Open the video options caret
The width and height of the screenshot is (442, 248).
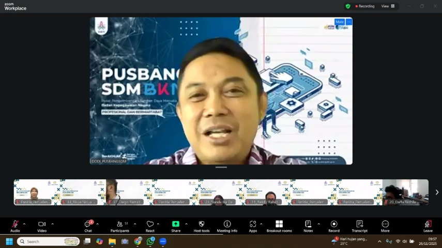click(x=52, y=224)
